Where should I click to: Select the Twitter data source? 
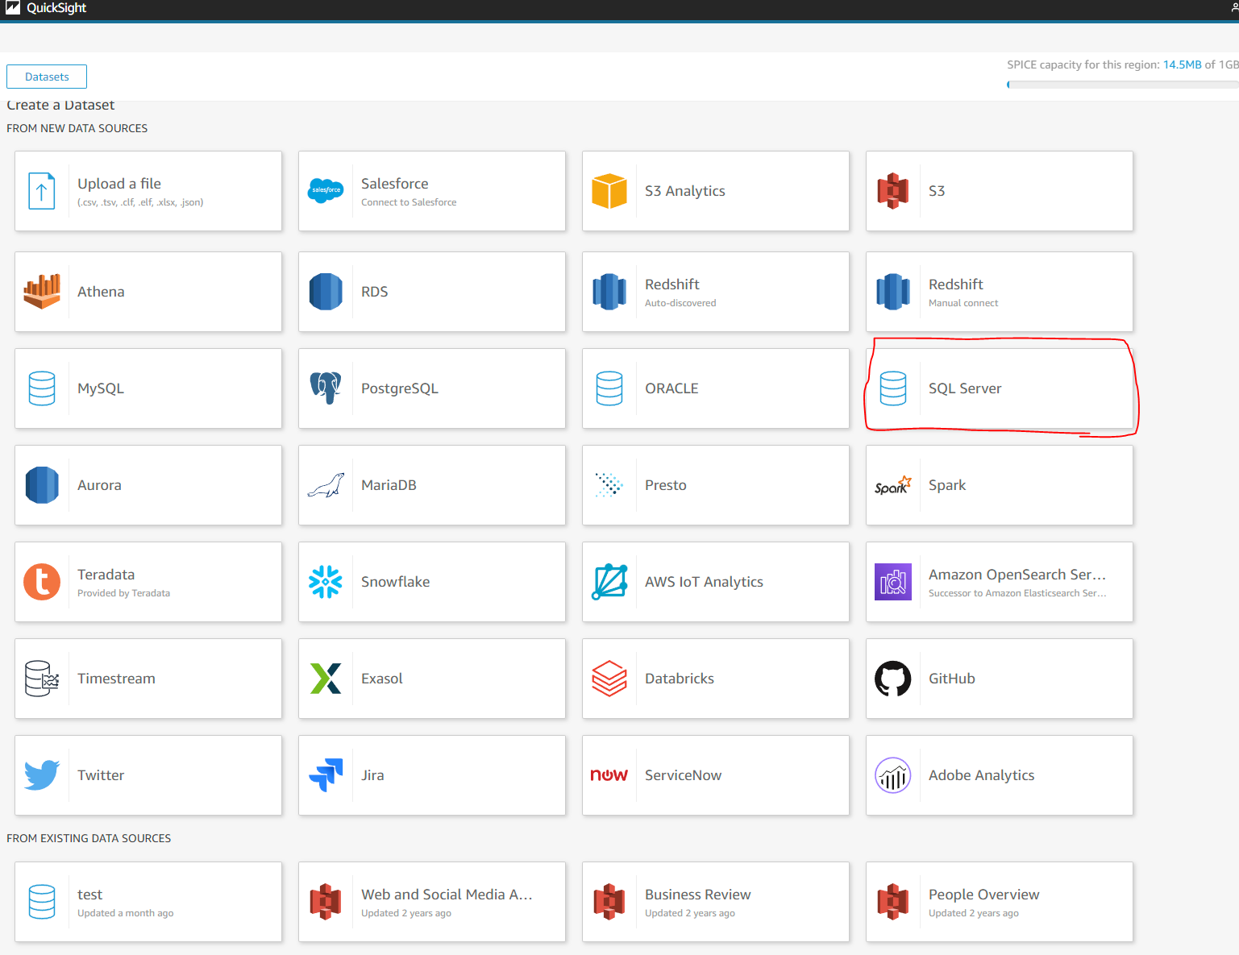(x=148, y=775)
